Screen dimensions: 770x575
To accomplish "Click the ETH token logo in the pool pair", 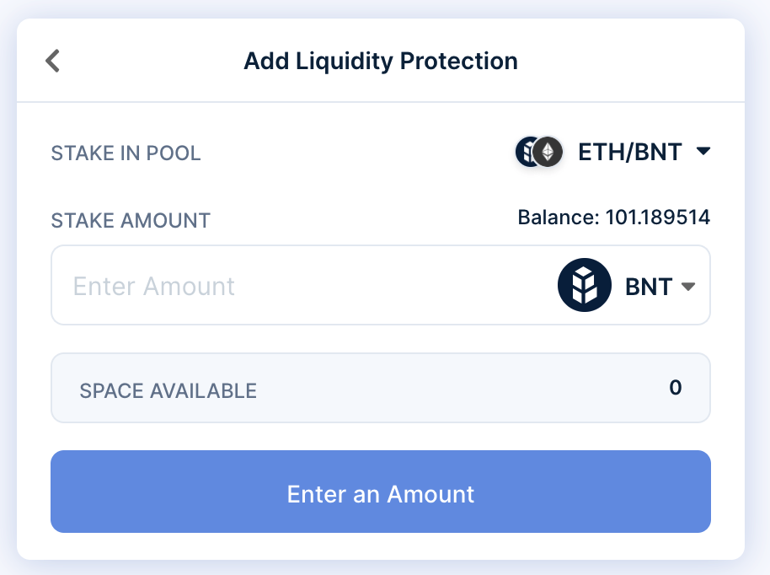I will (x=548, y=152).
